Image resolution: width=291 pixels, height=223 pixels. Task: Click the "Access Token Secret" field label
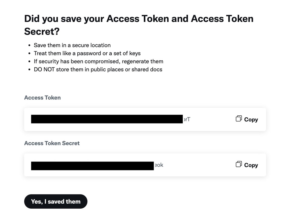click(x=52, y=143)
